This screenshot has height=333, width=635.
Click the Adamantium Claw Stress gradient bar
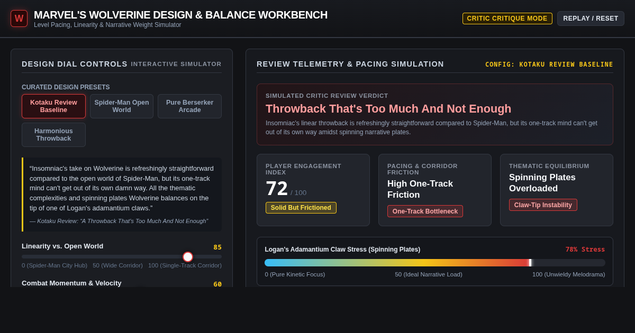(435, 263)
